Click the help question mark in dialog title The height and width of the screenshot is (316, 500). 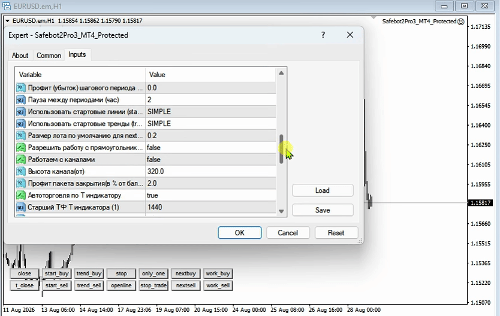323,35
